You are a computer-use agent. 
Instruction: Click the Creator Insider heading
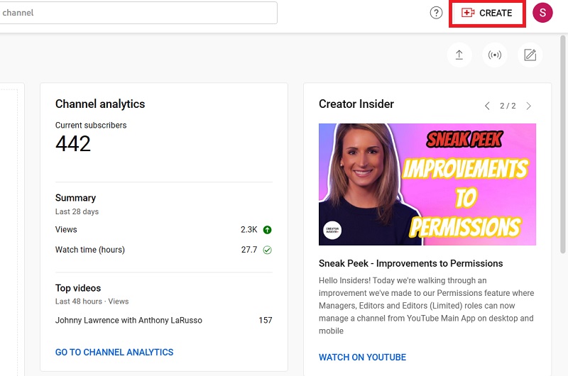[356, 104]
